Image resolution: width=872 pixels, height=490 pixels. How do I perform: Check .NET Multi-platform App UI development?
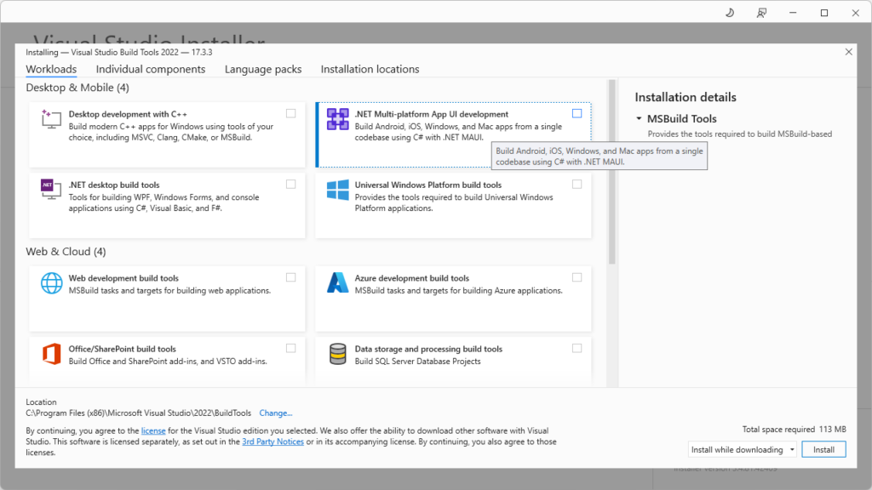click(x=577, y=113)
